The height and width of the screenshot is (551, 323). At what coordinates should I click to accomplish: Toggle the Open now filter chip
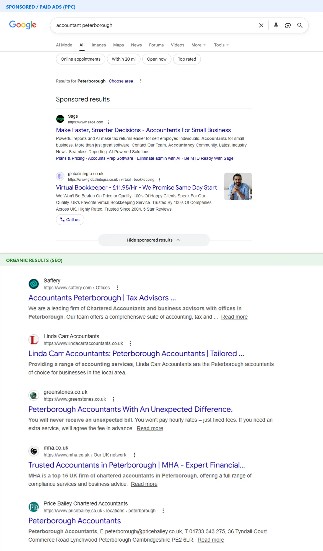(157, 59)
